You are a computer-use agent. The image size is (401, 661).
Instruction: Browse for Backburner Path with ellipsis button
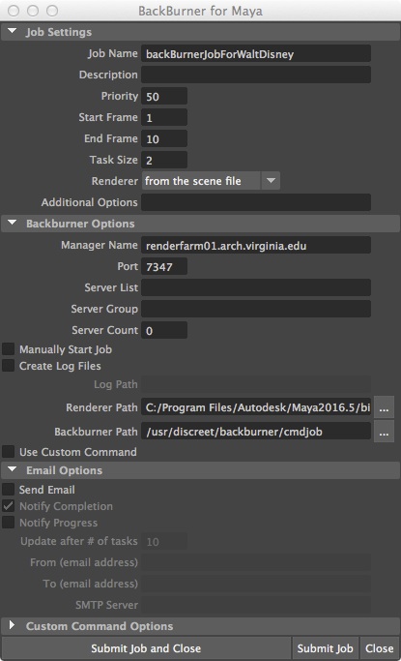point(384,432)
